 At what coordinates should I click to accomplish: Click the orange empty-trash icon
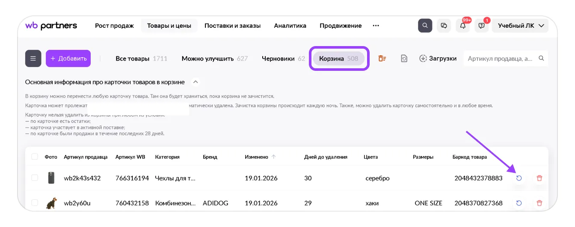pyautogui.click(x=382, y=58)
